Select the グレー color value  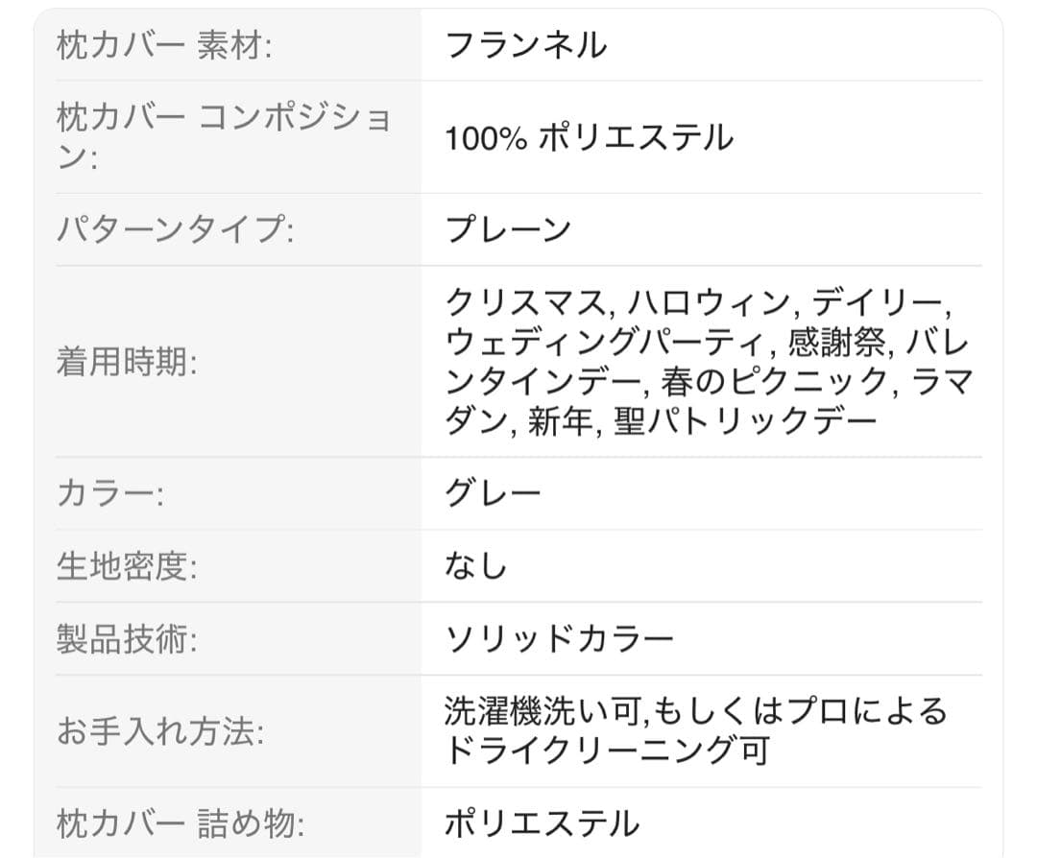click(x=493, y=495)
